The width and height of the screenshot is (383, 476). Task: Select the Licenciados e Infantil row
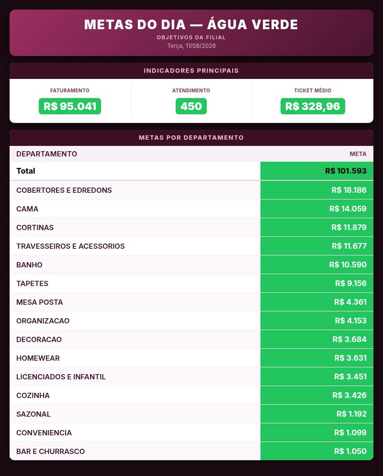coord(191,376)
